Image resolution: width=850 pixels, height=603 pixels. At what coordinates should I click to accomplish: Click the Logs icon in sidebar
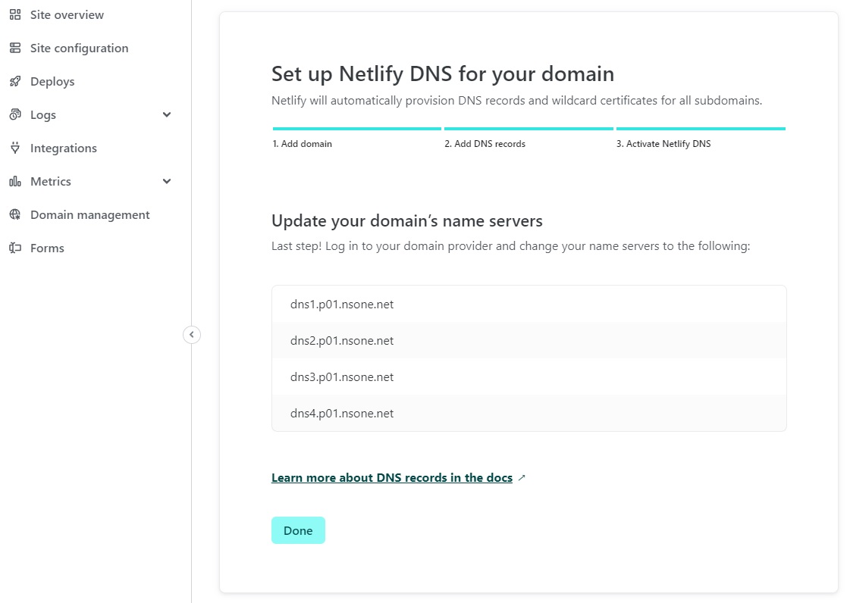(15, 114)
